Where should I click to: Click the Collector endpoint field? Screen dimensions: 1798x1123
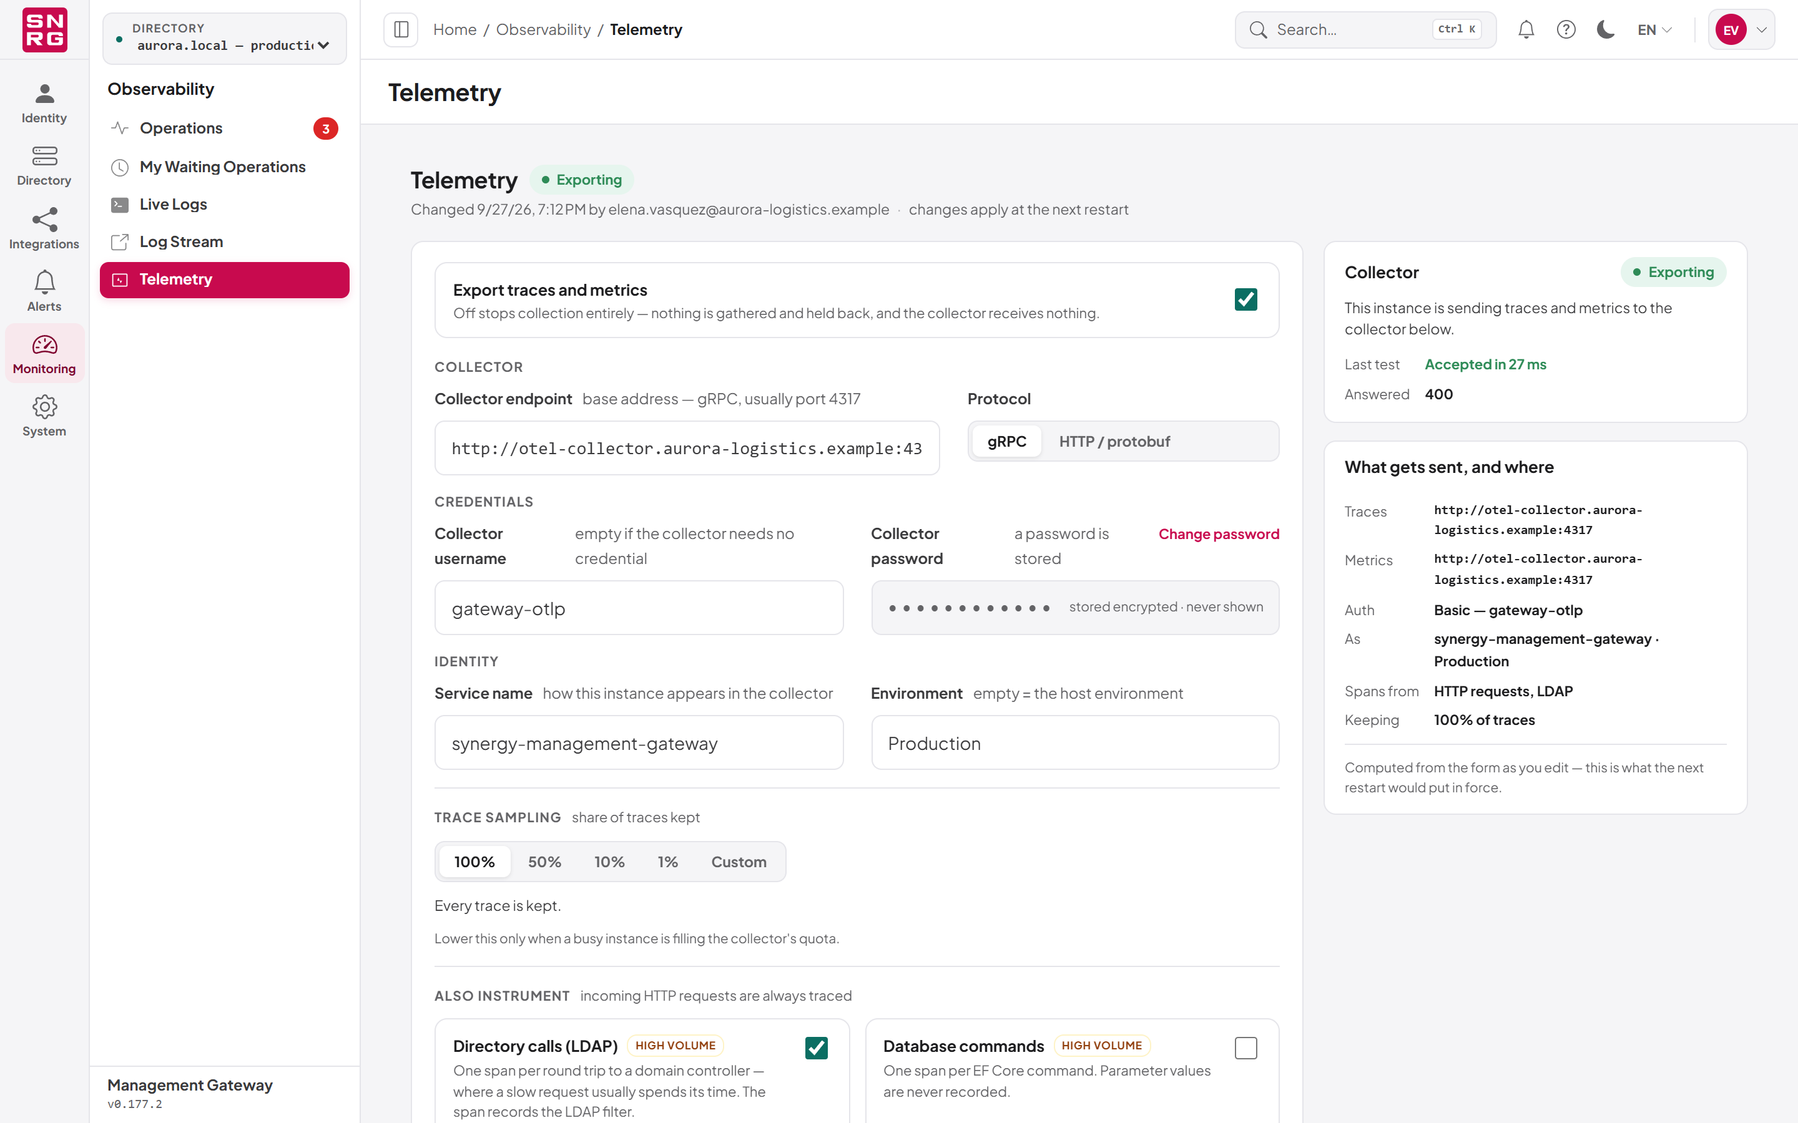(687, 449)
